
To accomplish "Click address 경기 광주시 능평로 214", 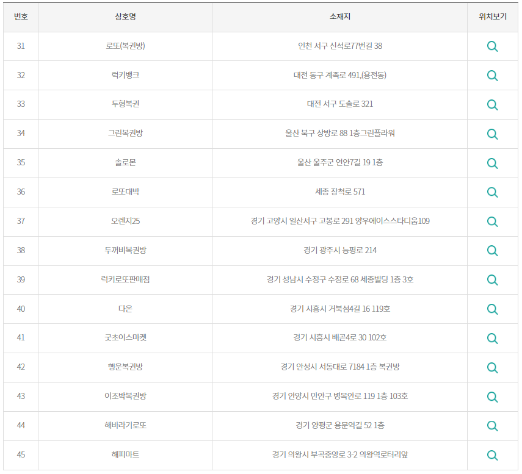I will 340,251.
